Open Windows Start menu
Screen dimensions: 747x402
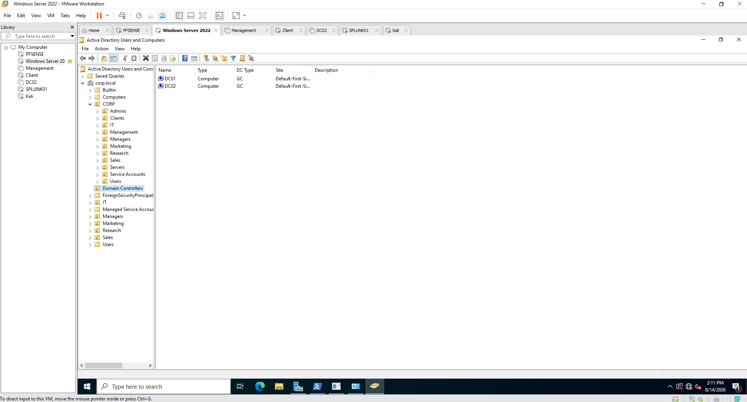point(87,386)
